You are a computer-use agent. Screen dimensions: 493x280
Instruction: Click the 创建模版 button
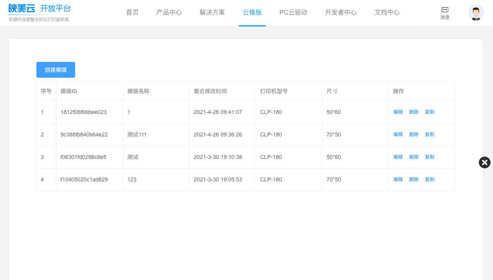pyautogui.click(x=56, y=70)
